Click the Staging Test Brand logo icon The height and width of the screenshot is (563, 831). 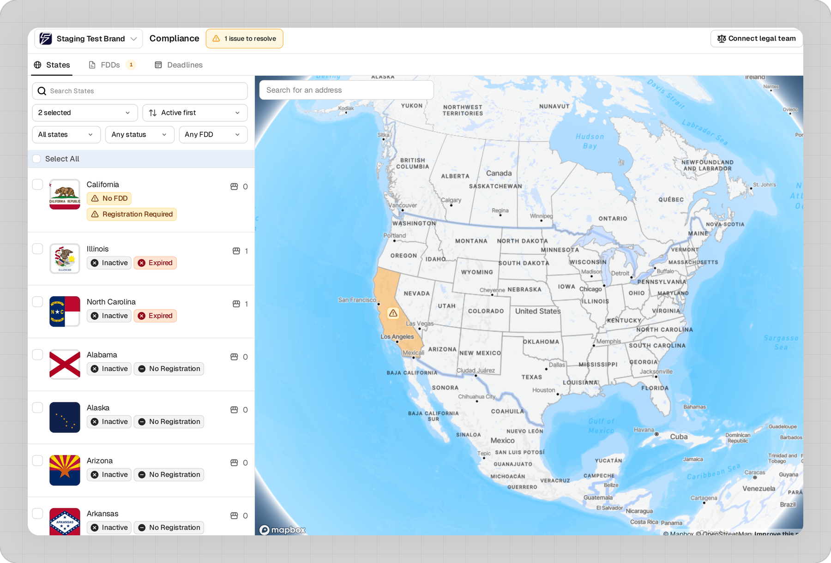[45, 39]
